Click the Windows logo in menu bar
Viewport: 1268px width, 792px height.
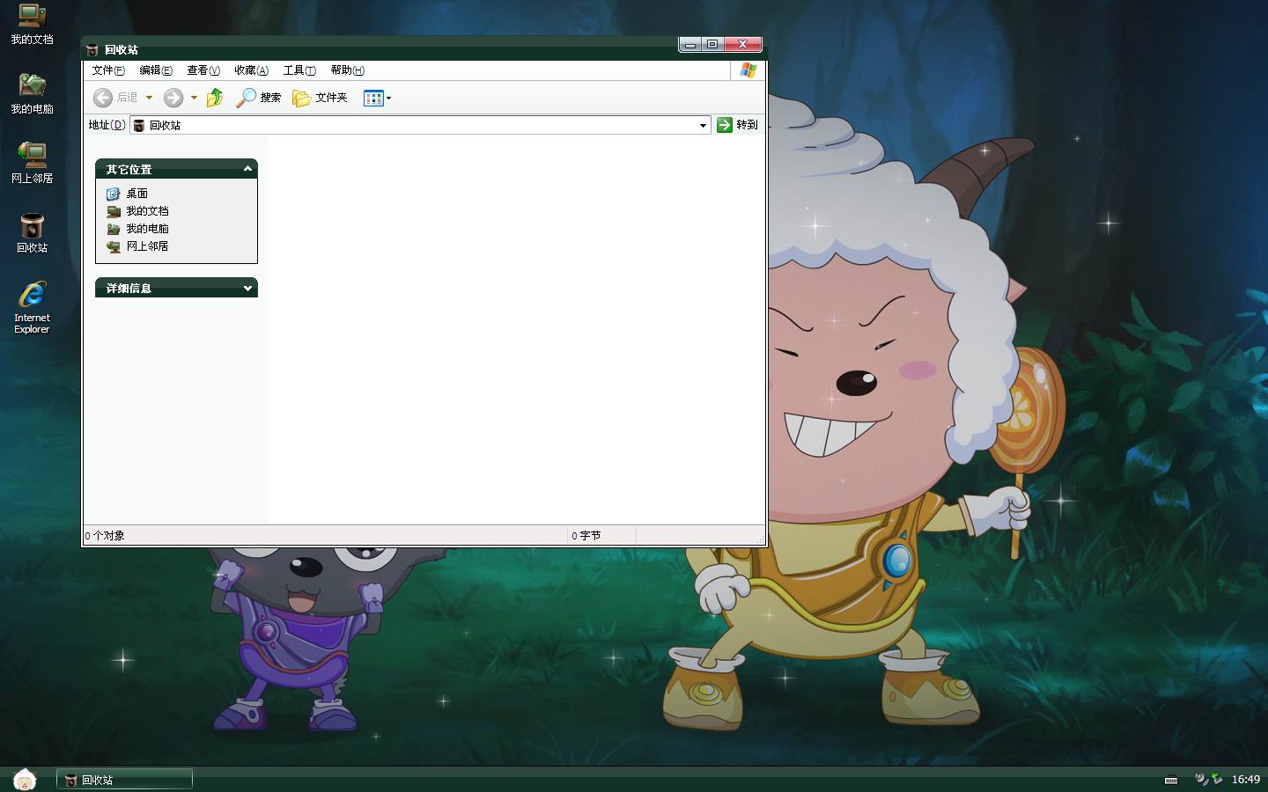pos(748,70)
